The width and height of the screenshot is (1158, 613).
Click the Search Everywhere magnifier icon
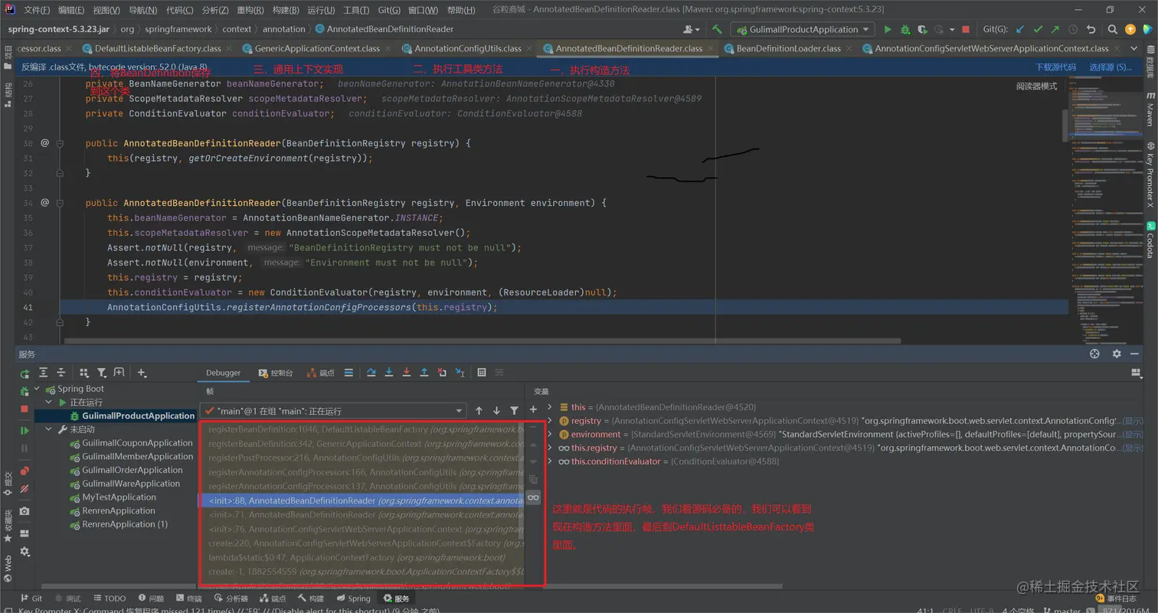[x=1112, y=30]
